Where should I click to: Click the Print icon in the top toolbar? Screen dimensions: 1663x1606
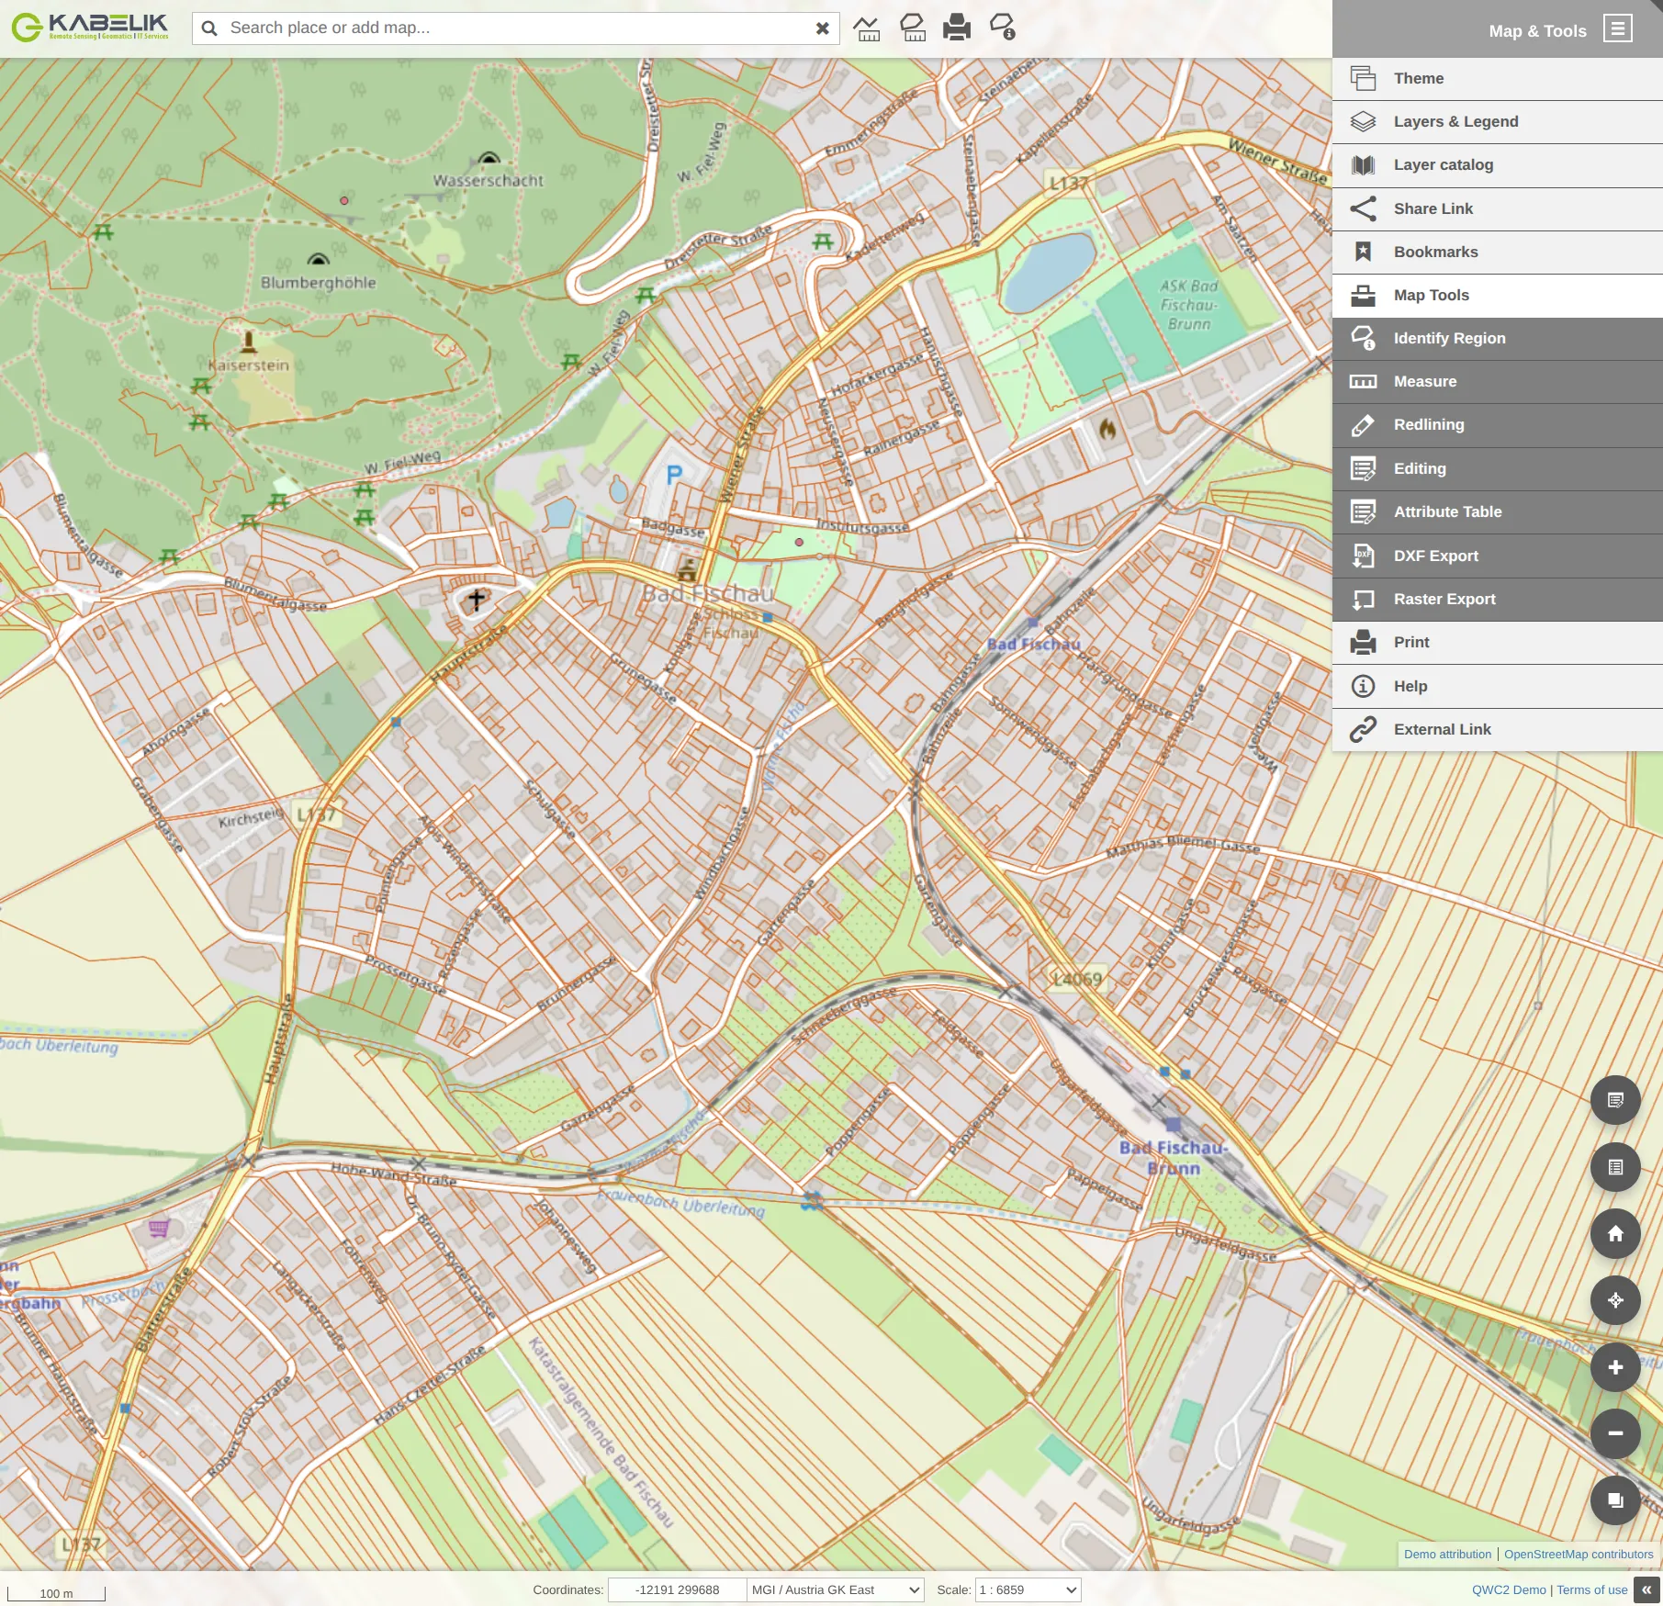click(955, 28)
